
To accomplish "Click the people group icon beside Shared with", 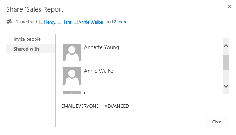I will [9, 21].
